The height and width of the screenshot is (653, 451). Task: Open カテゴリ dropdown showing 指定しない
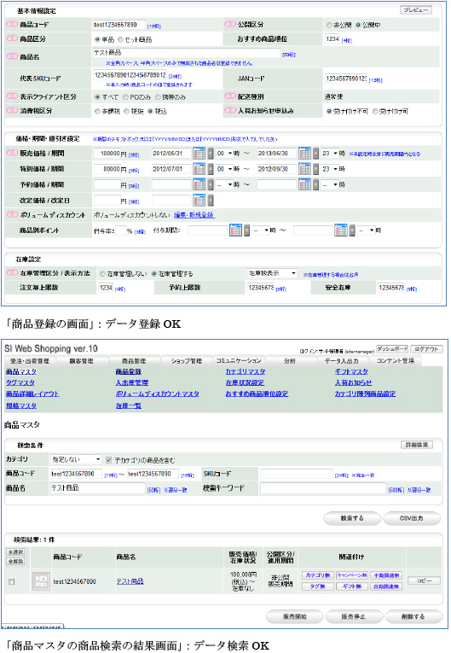[76, 459]
